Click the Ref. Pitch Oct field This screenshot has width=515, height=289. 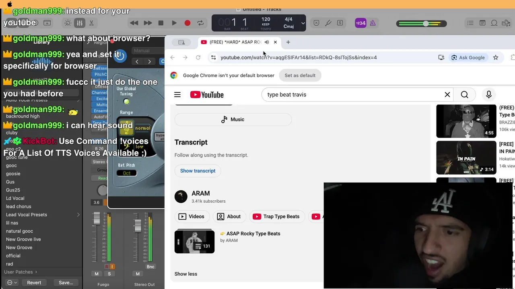(x=126, y=173)
